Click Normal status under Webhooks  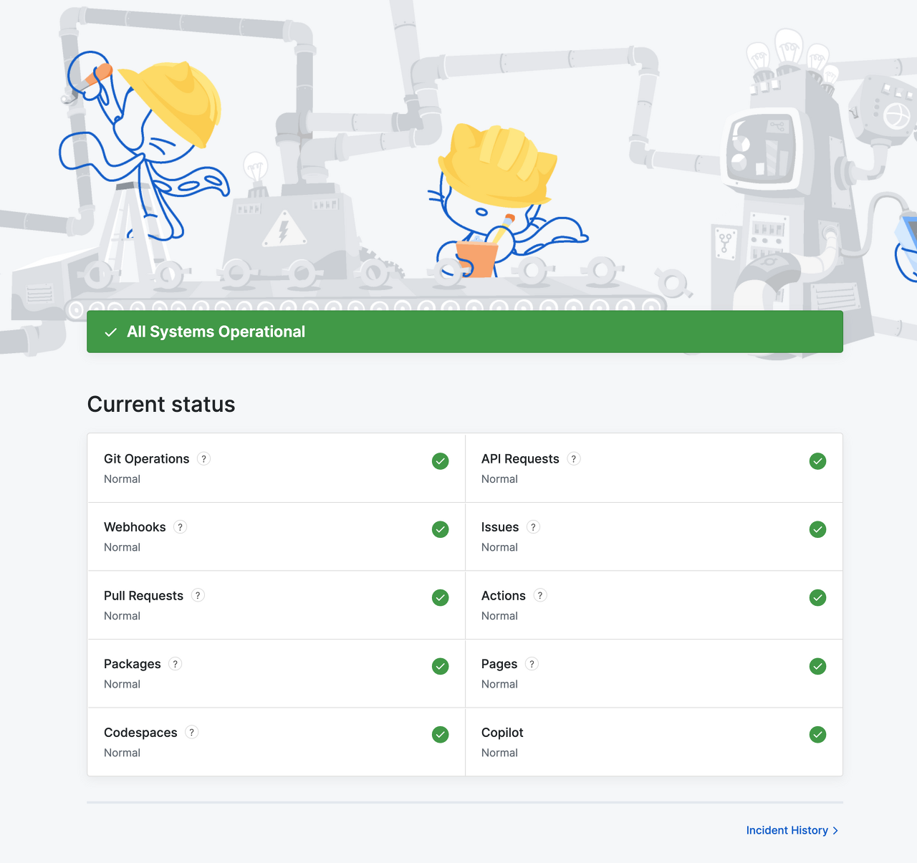tap(122, 547)
